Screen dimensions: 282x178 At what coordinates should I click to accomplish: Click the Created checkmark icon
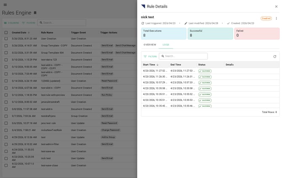coord(228,23)
